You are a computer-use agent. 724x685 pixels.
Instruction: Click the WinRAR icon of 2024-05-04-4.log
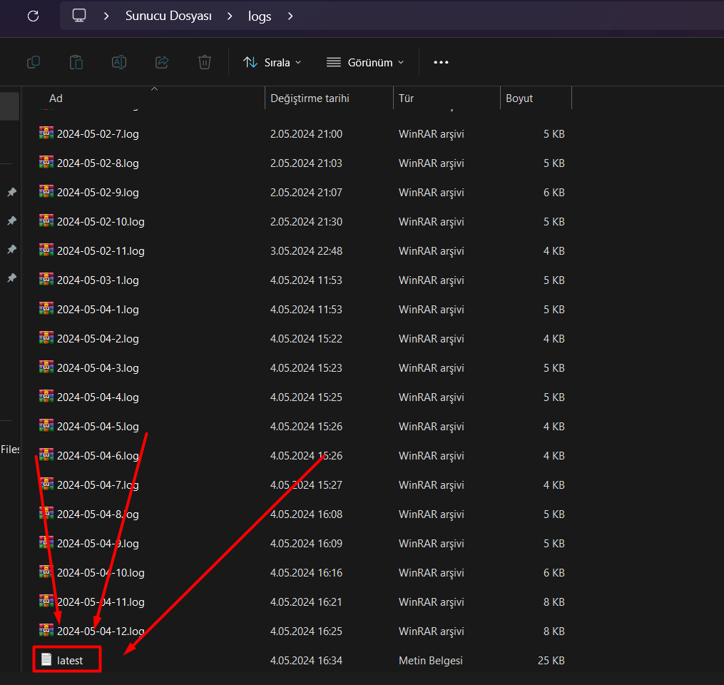click(46, 396)
